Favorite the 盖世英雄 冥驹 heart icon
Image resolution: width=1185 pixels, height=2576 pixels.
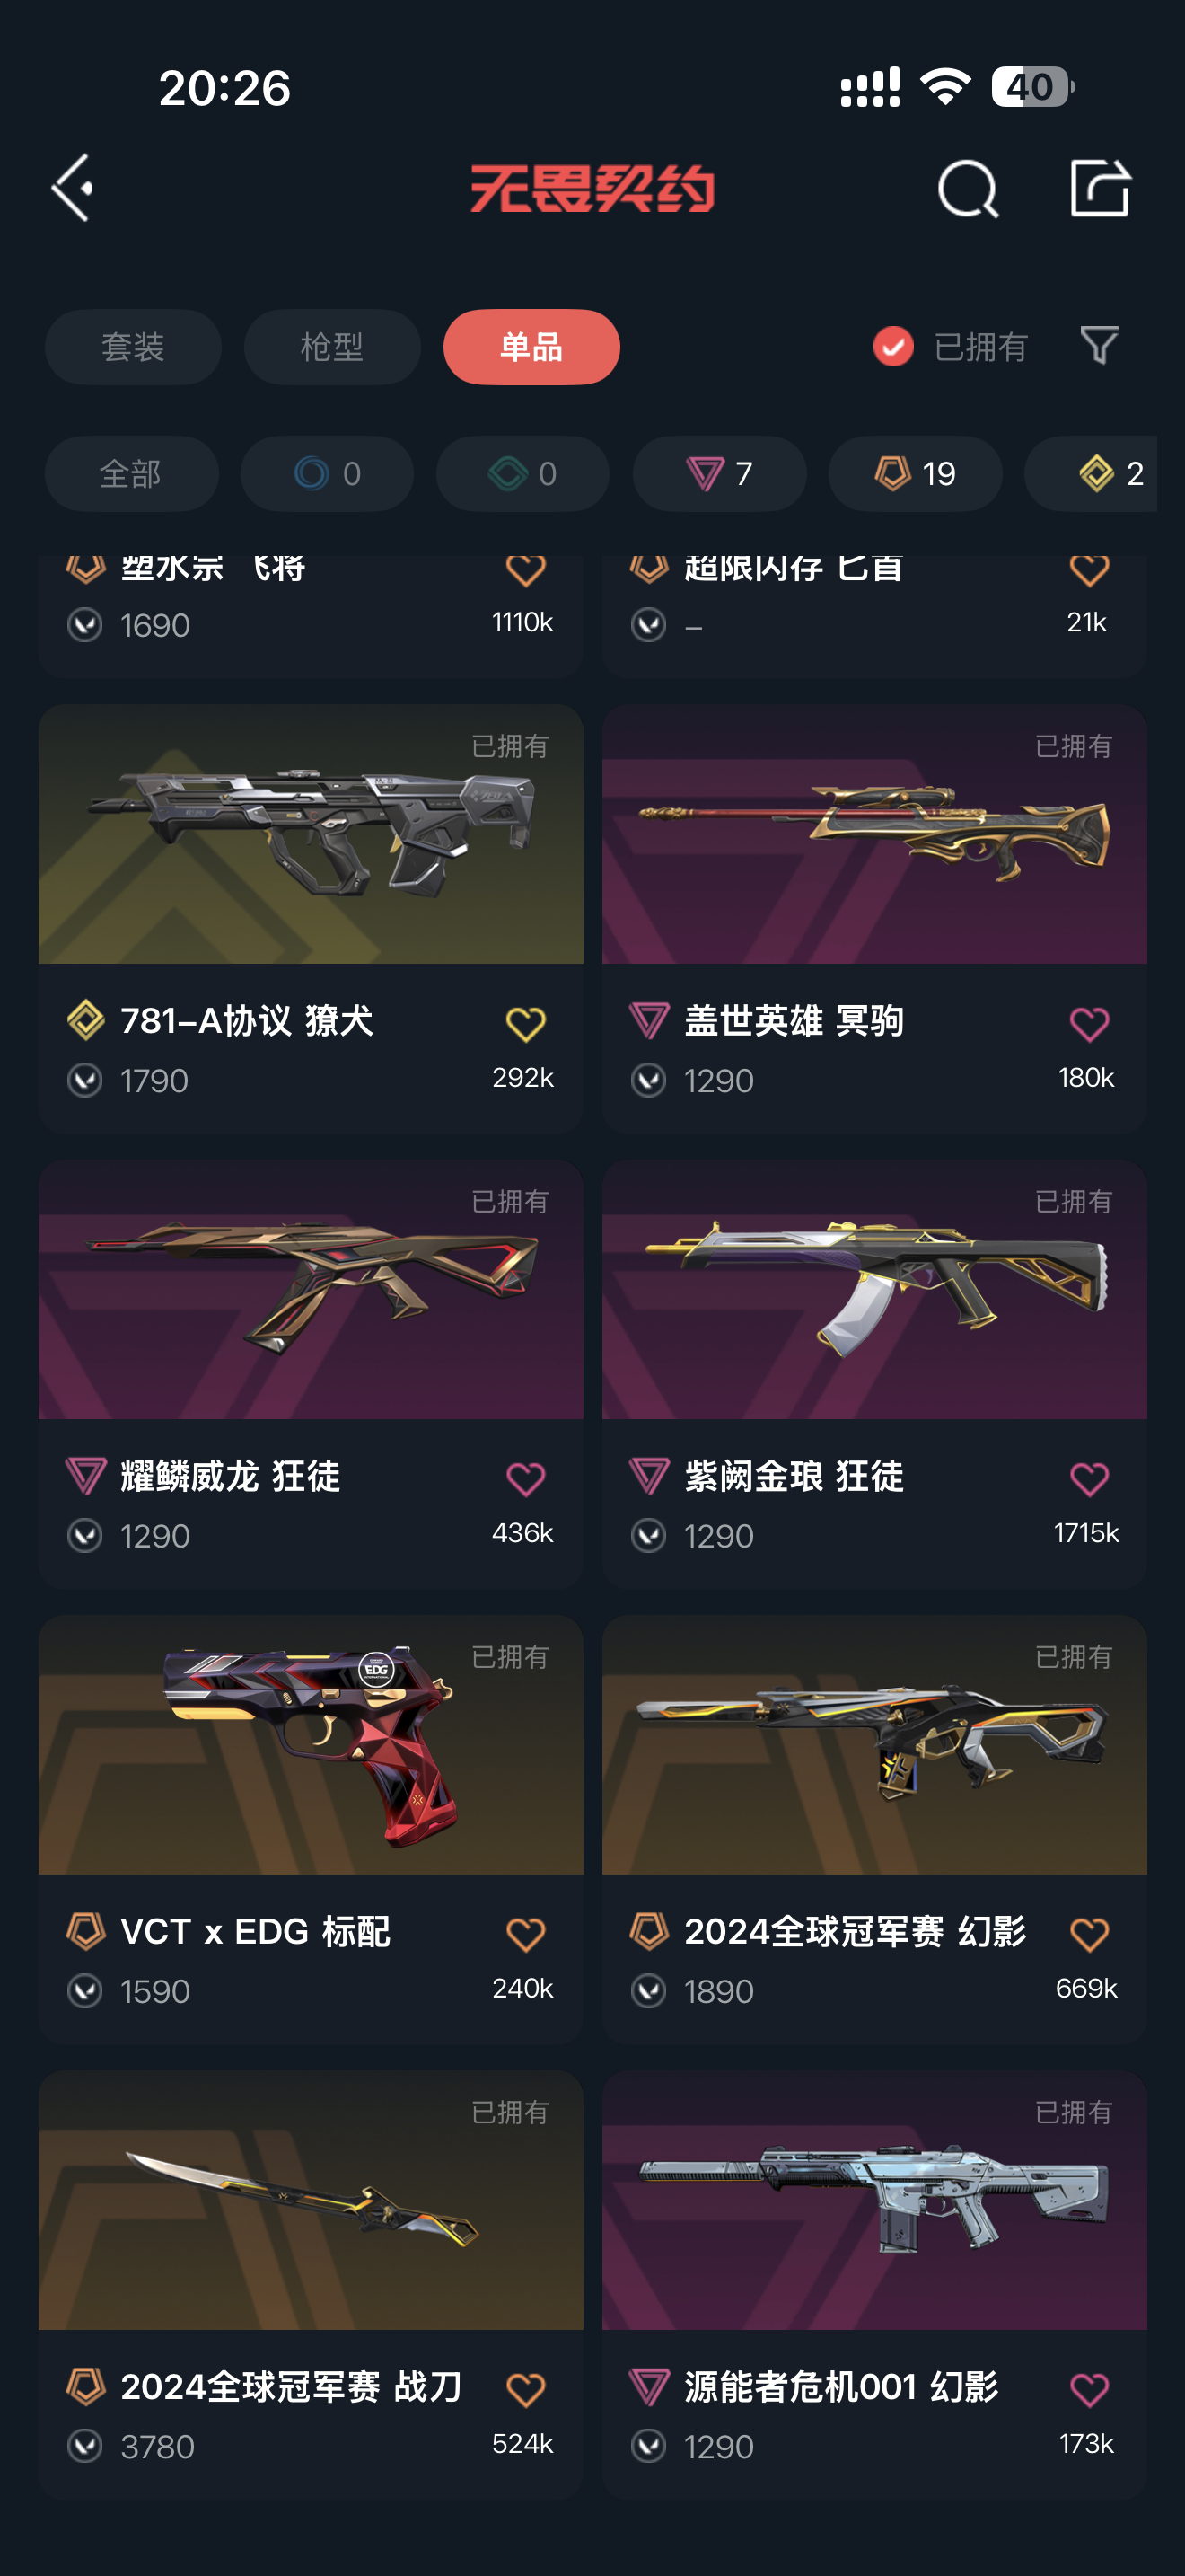click(x=1089, y=1024)
